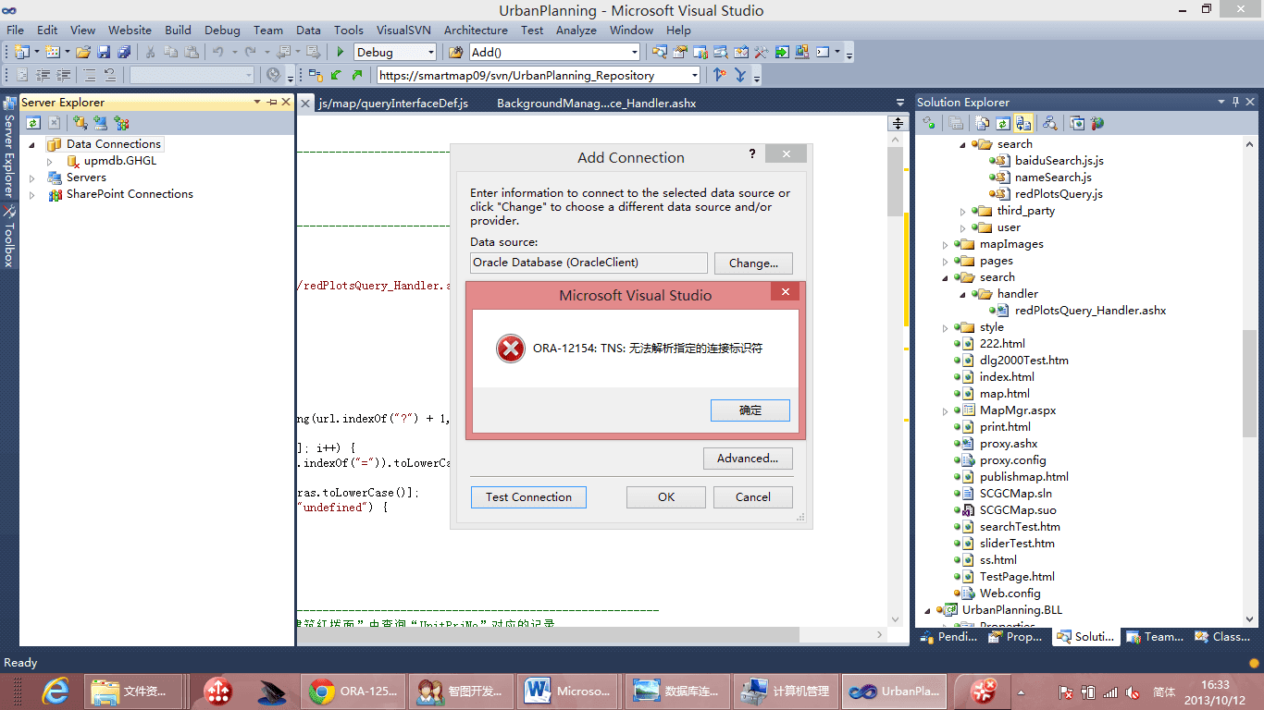The height and width of the screenshot is (710, 1264).
Task: Click the green Start Debugging arrow
Action: pos(341,52)
